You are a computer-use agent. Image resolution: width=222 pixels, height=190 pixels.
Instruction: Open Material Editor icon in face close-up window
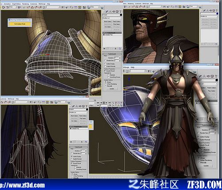click(x=184, y=7)
